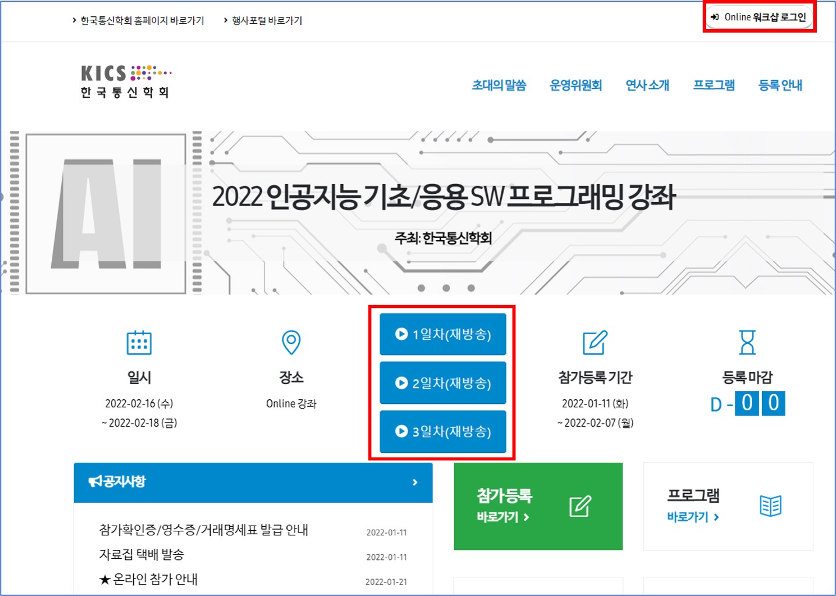This screenshot has height=596, width=836.
Task: Open the ★ 온라인 참가 안내 notice
Action: click(x=148, y=579)
